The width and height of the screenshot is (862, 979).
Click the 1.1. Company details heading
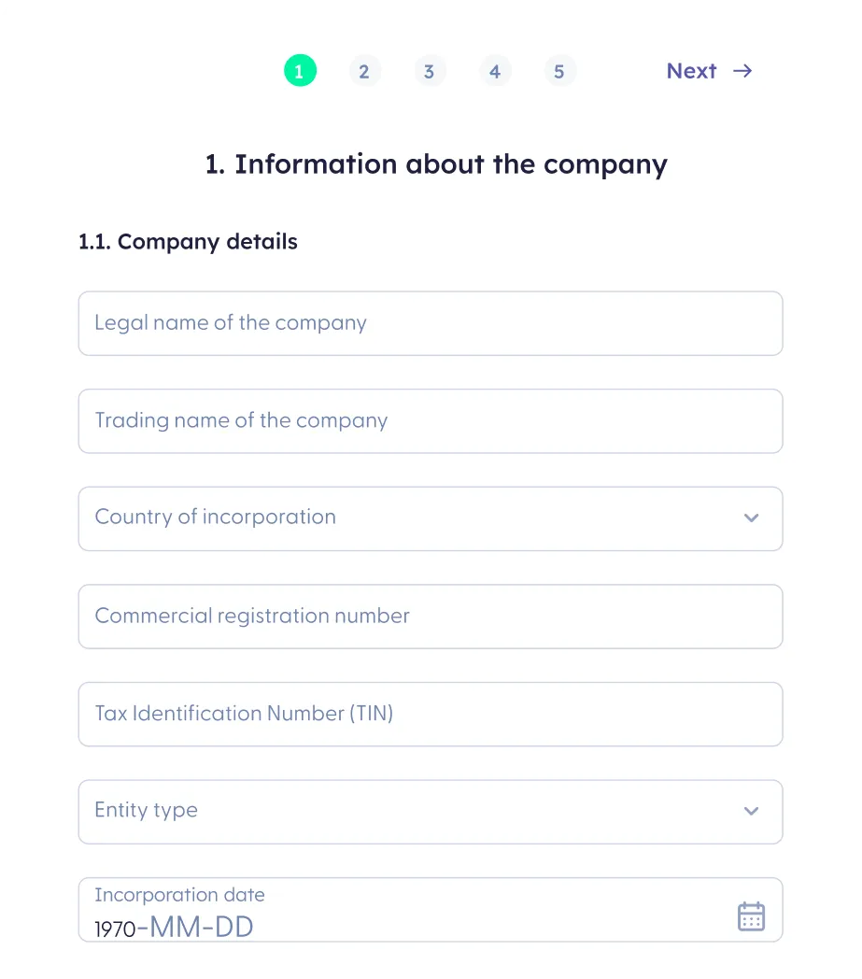coord(187,241)
